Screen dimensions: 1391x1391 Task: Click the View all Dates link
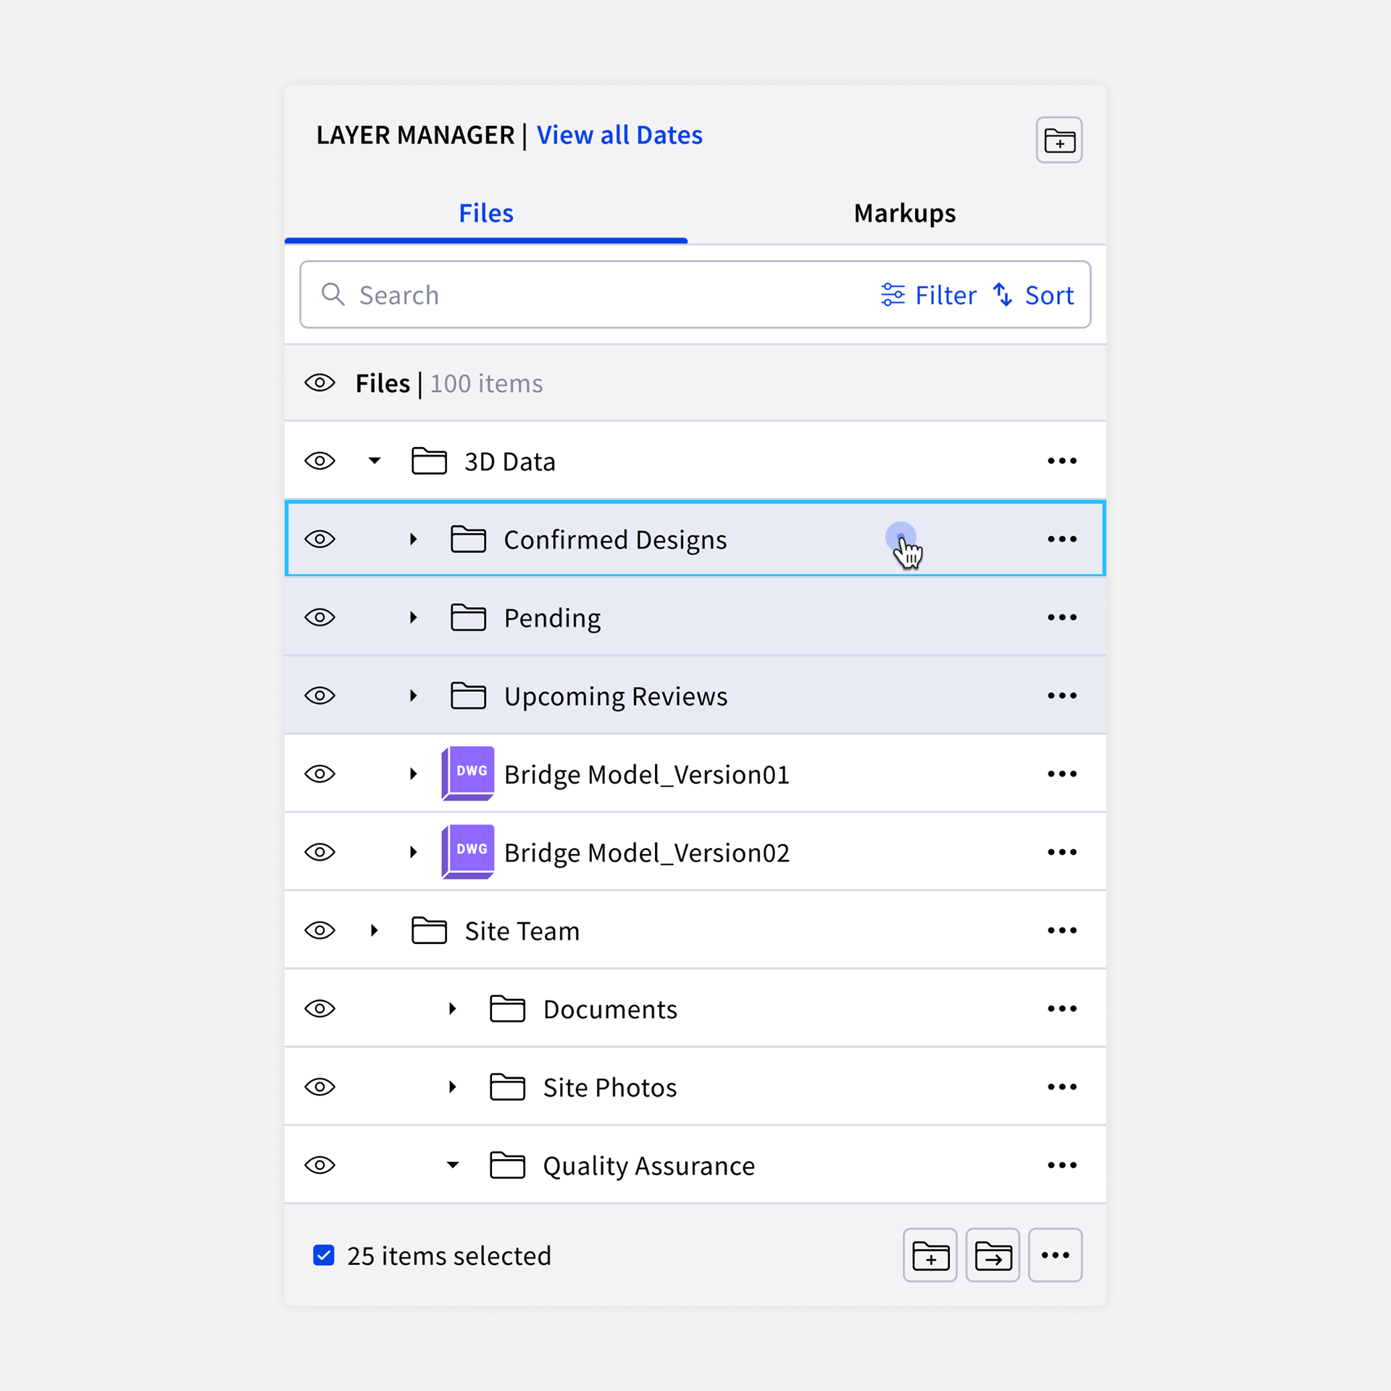coord(619,135)
